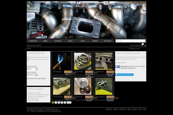Focus the Search input field
Screen dimensions: 173x115
[x=131, y=41]
